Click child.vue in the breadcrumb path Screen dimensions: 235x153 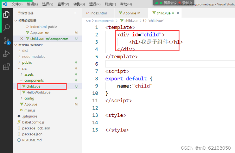129,21
